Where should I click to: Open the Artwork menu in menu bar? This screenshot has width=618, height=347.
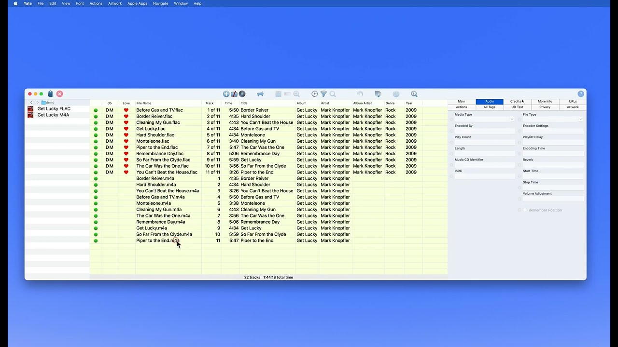tap(115, 3)
